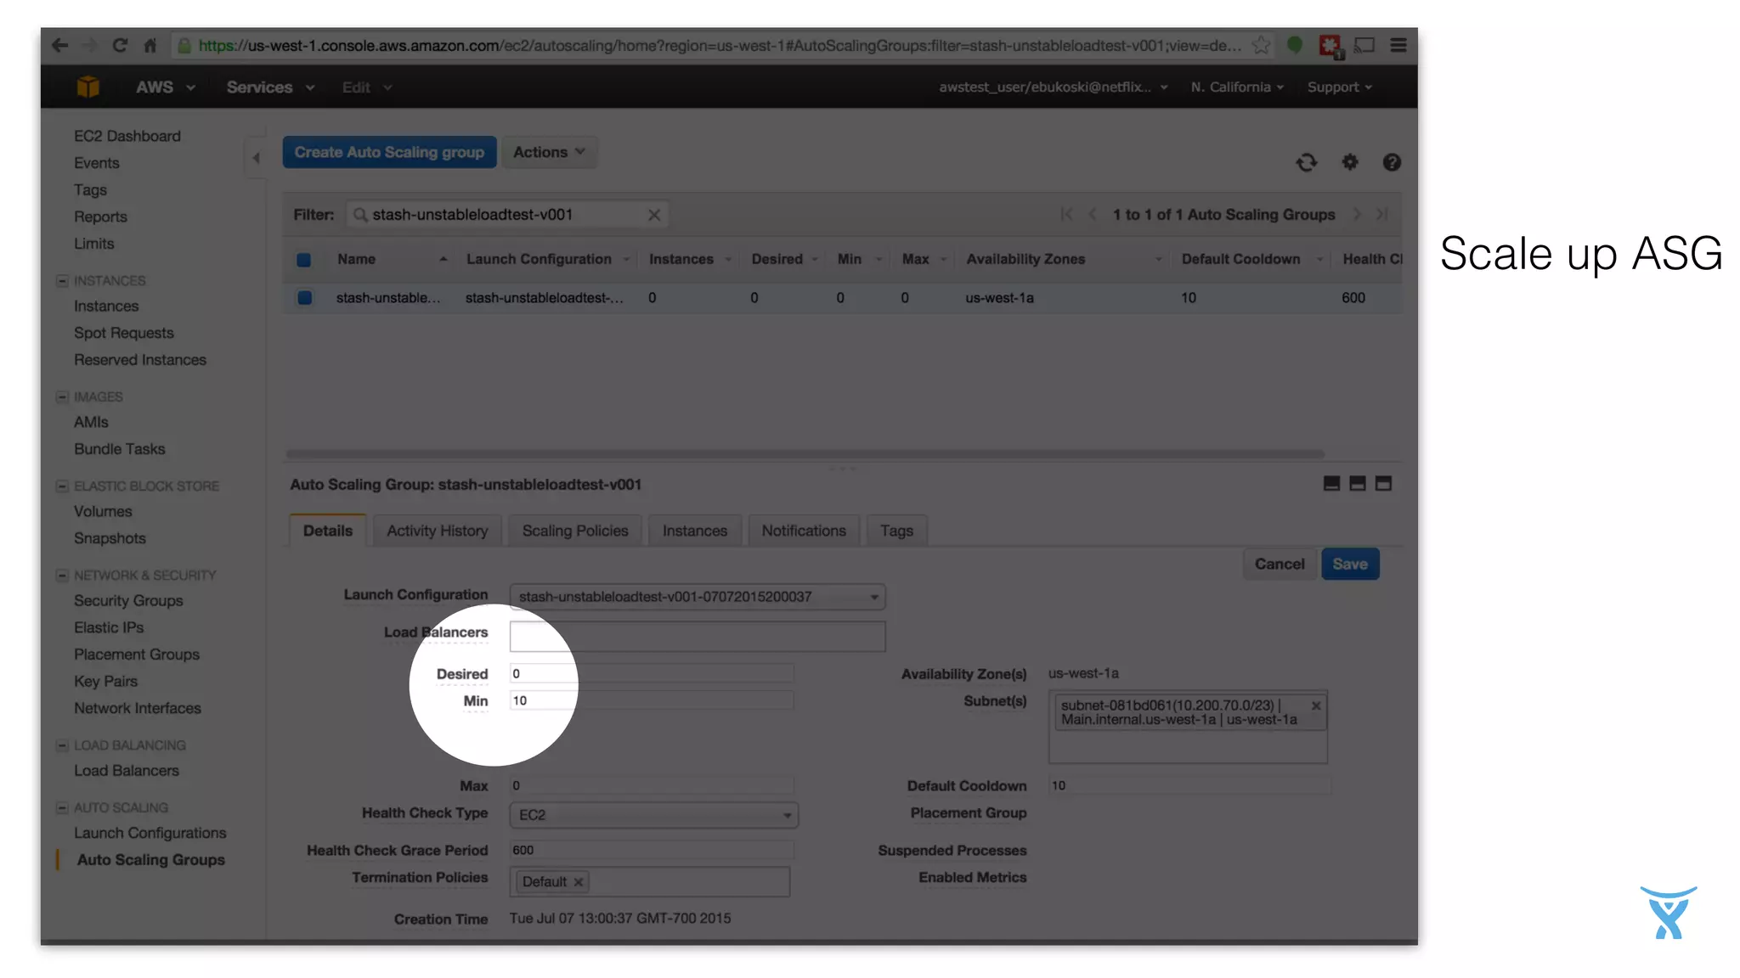Click the Save button
1740x978 pixels.
1349,565
